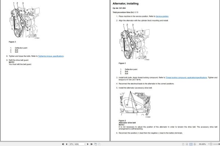Click the Alternator, installing heading
The image size is (220, 146).
pos(125,4)
